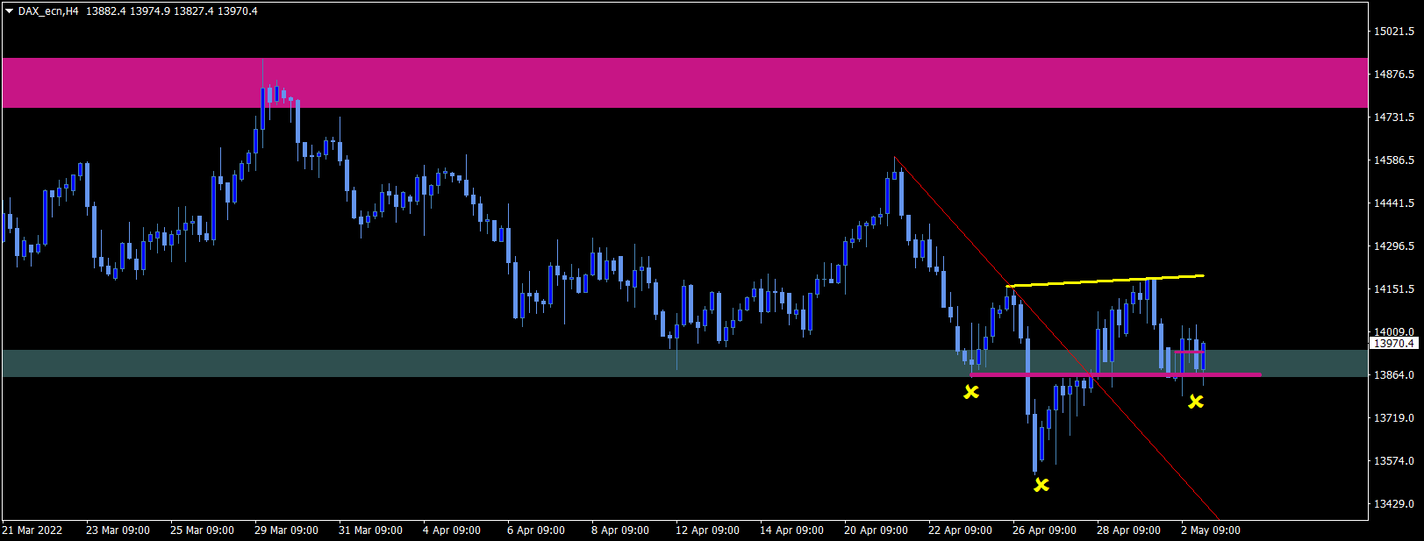Click the 14296.5 price scale label
Screen dimensions: 1424x541
1394,246
